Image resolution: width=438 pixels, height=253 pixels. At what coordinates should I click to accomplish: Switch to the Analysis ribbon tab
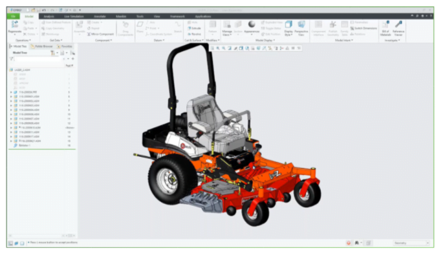49,16
